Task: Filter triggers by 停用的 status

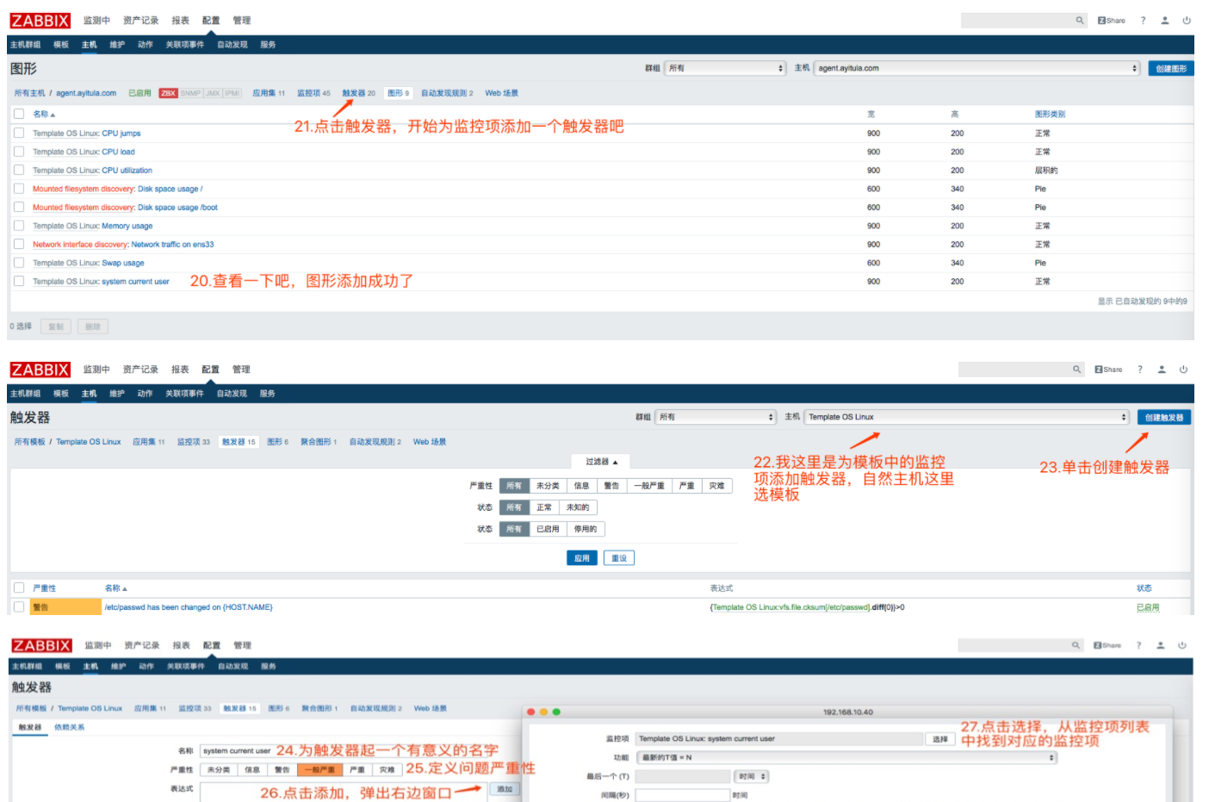Action: point(586,529)
